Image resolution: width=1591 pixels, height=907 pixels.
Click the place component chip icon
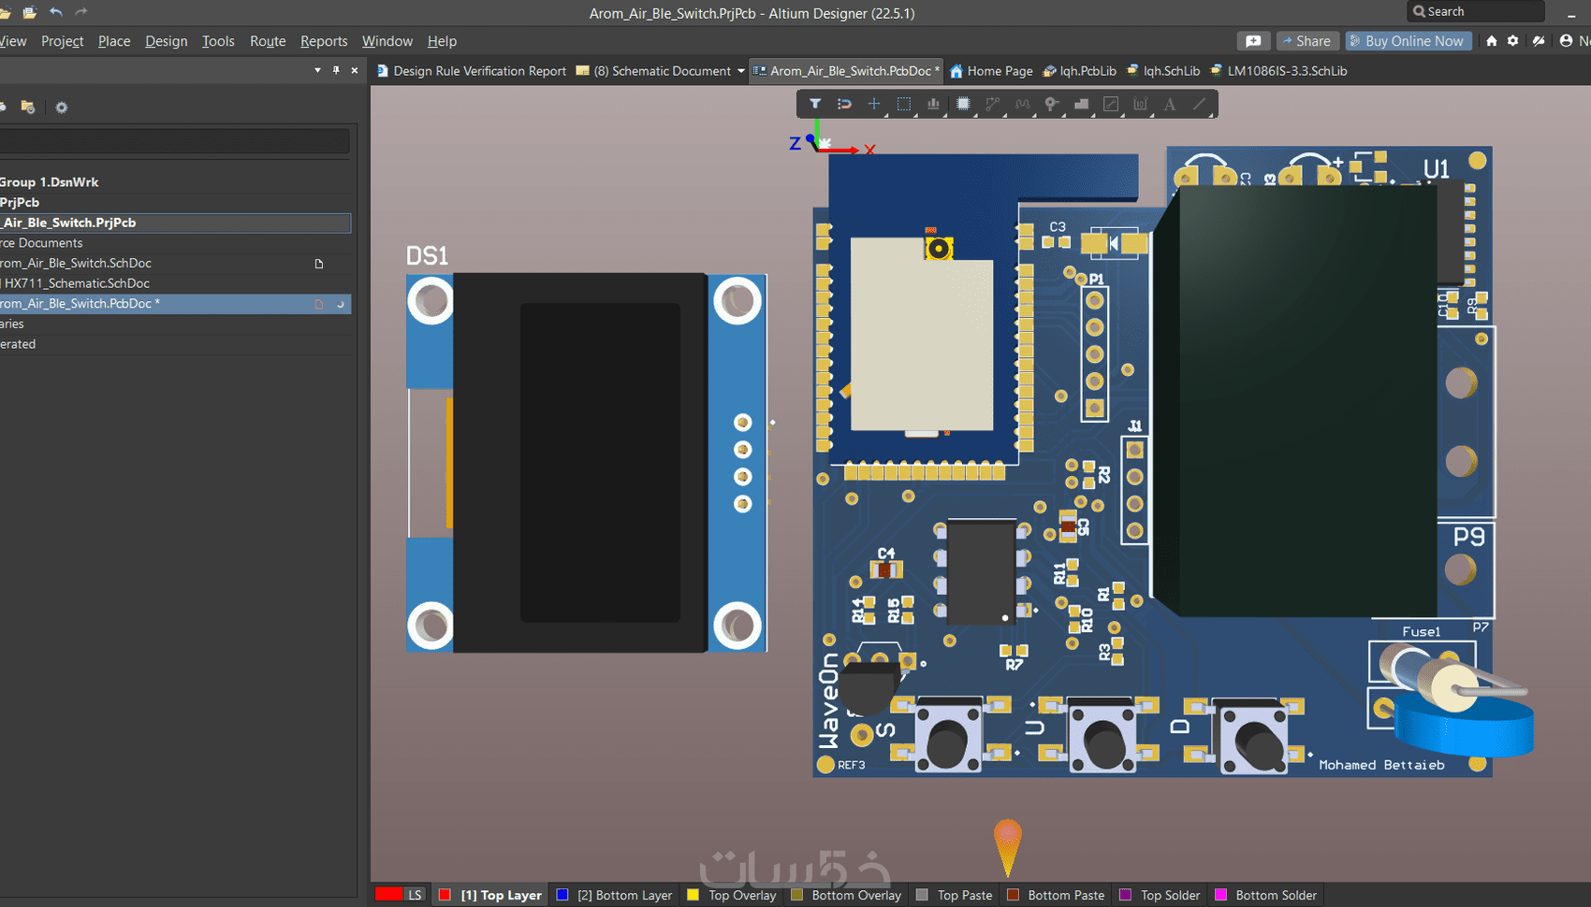pyautogui.click(x=963, y=104)
